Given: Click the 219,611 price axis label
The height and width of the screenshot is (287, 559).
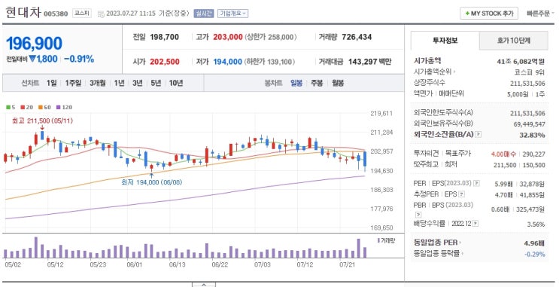Looking at the screenshot, I should 381,114.
